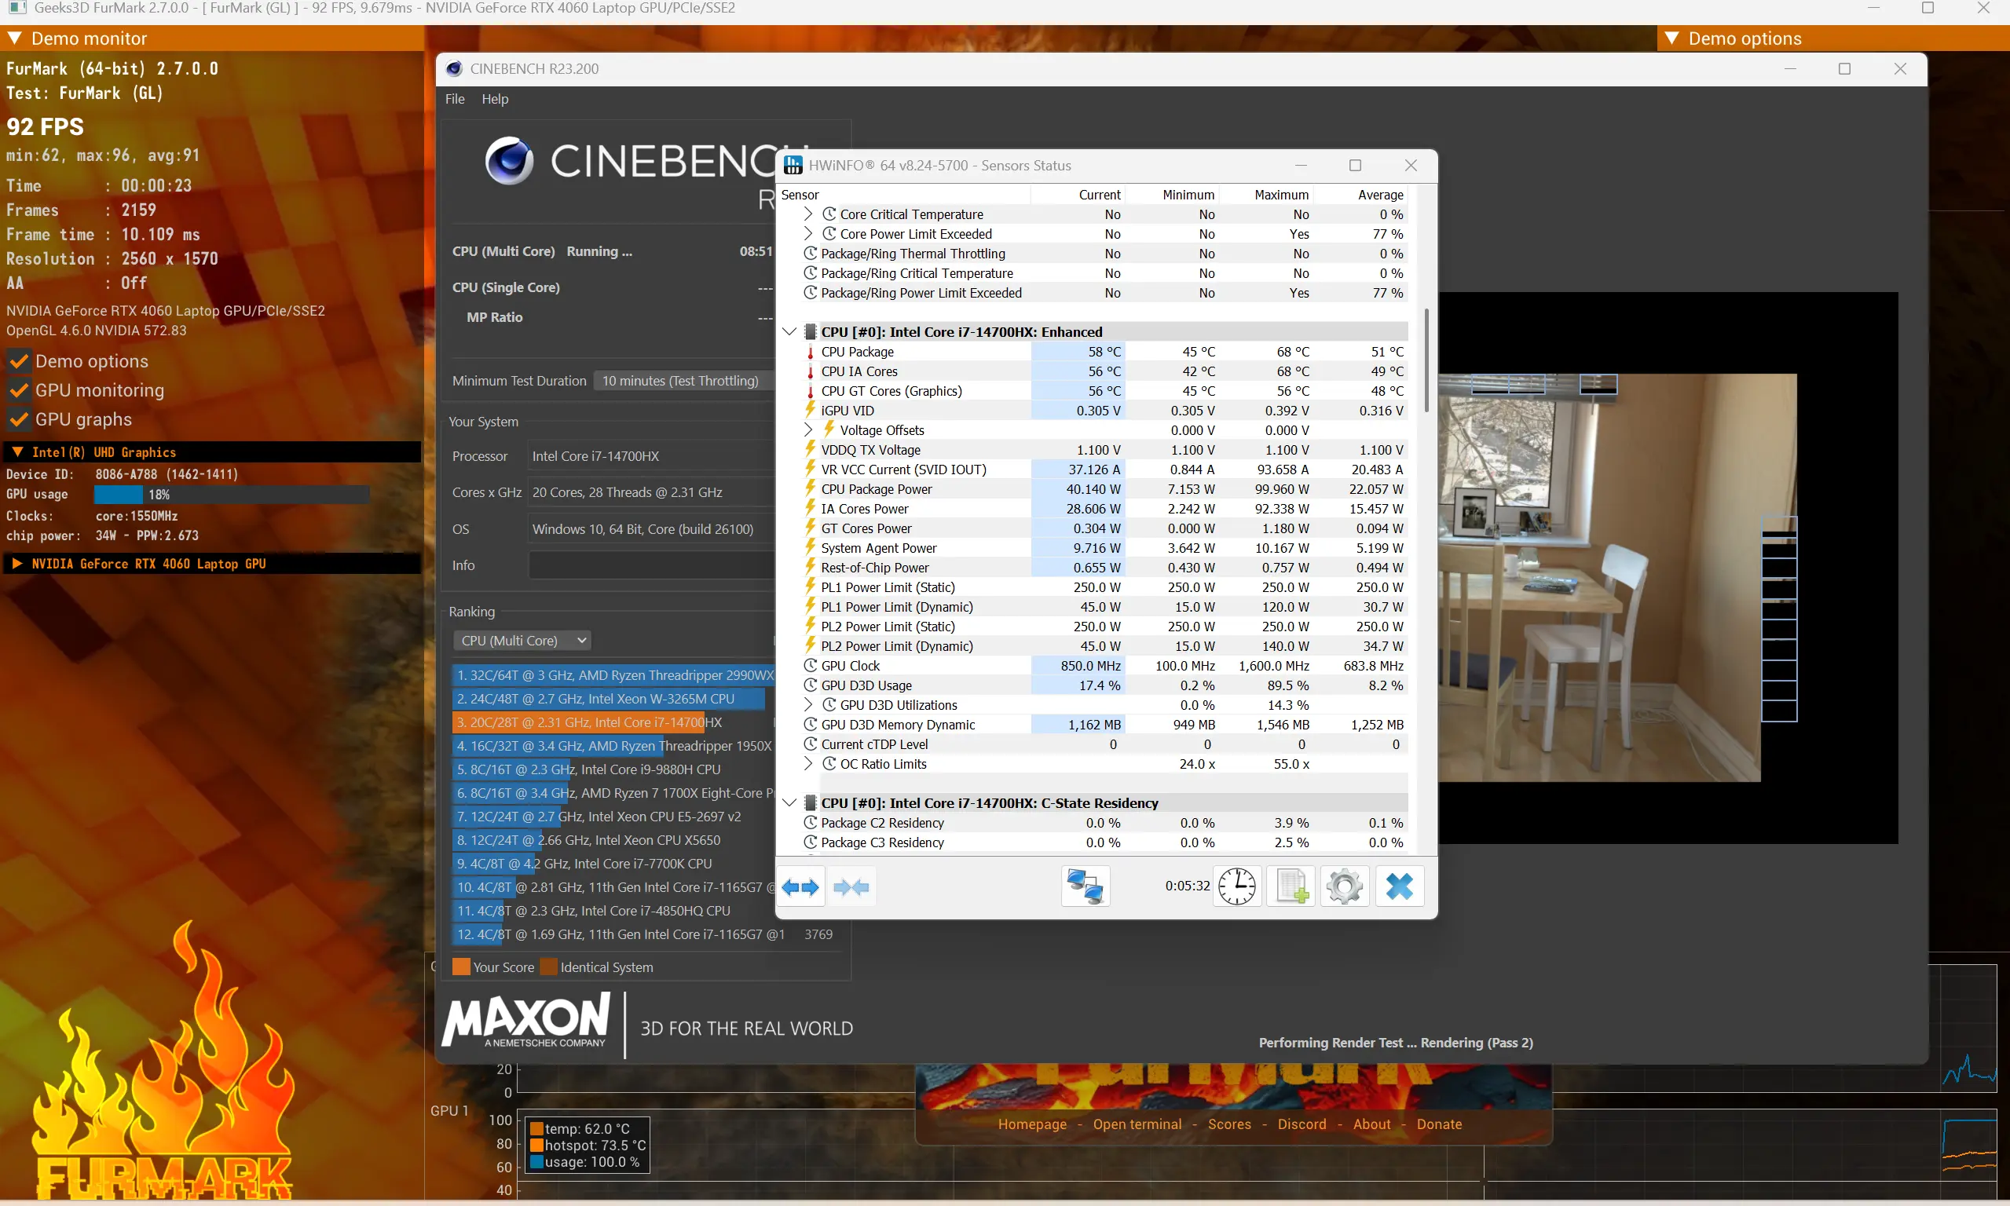Open the Minimum Test Duration dropdown

tap(683, 380)
